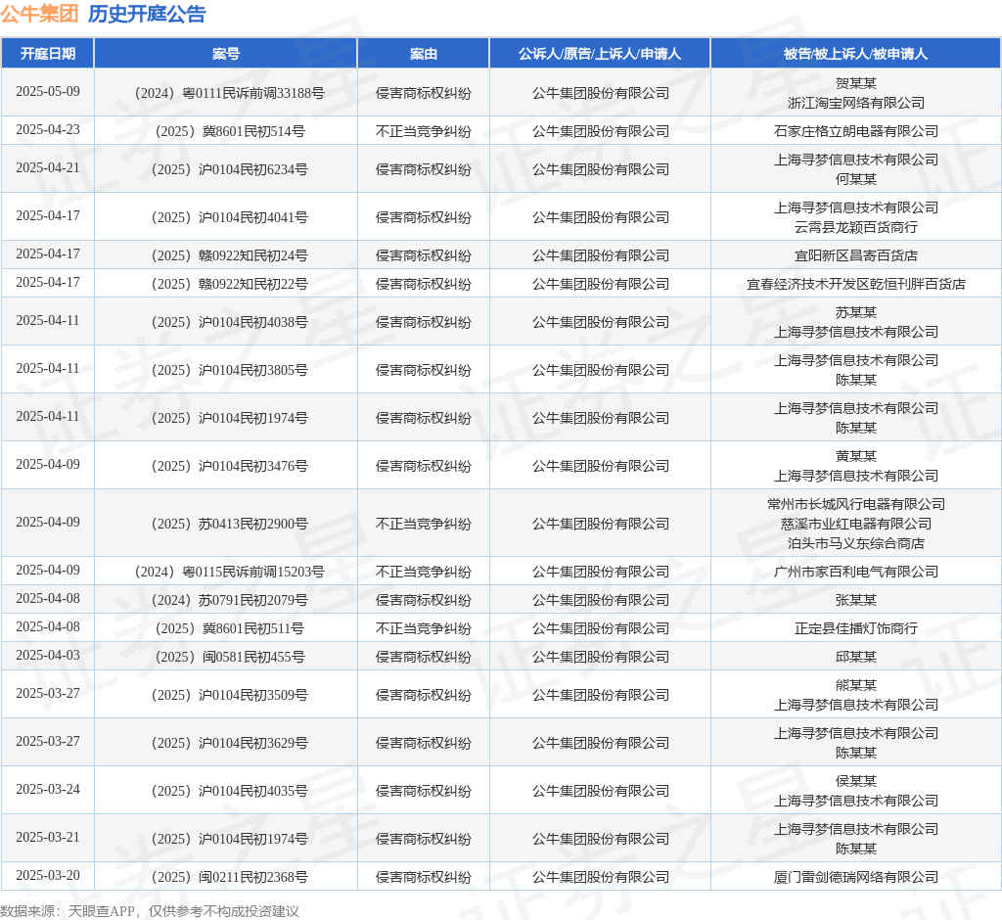Viewport: 1002px width, 920px height.
Task: Click case number 苏0791民初2079号
Action: coord(229,600)
